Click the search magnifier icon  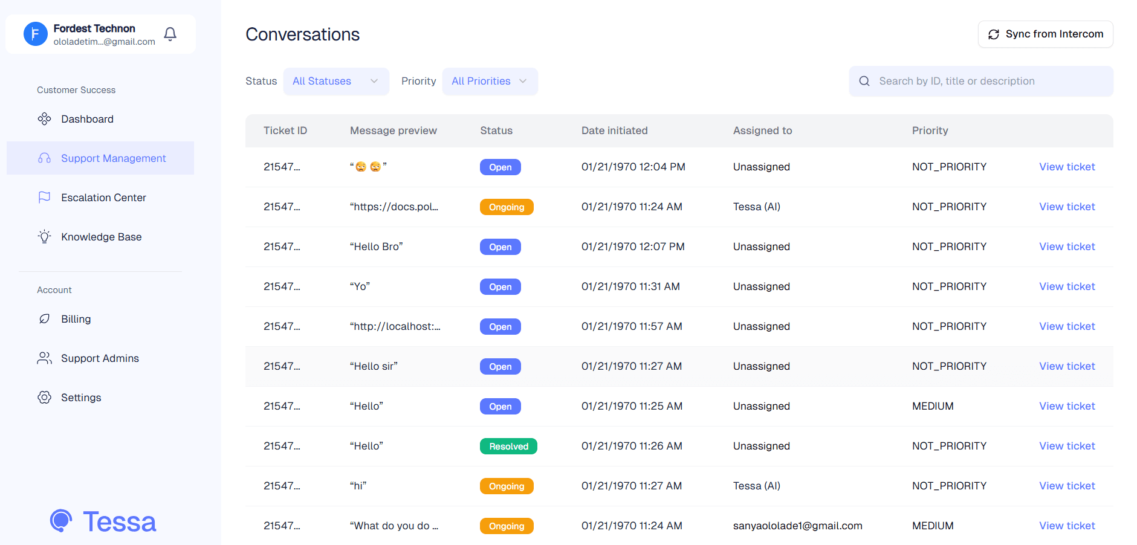pos(864,80)
